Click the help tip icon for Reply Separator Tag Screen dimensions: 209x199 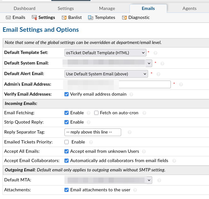130,132
